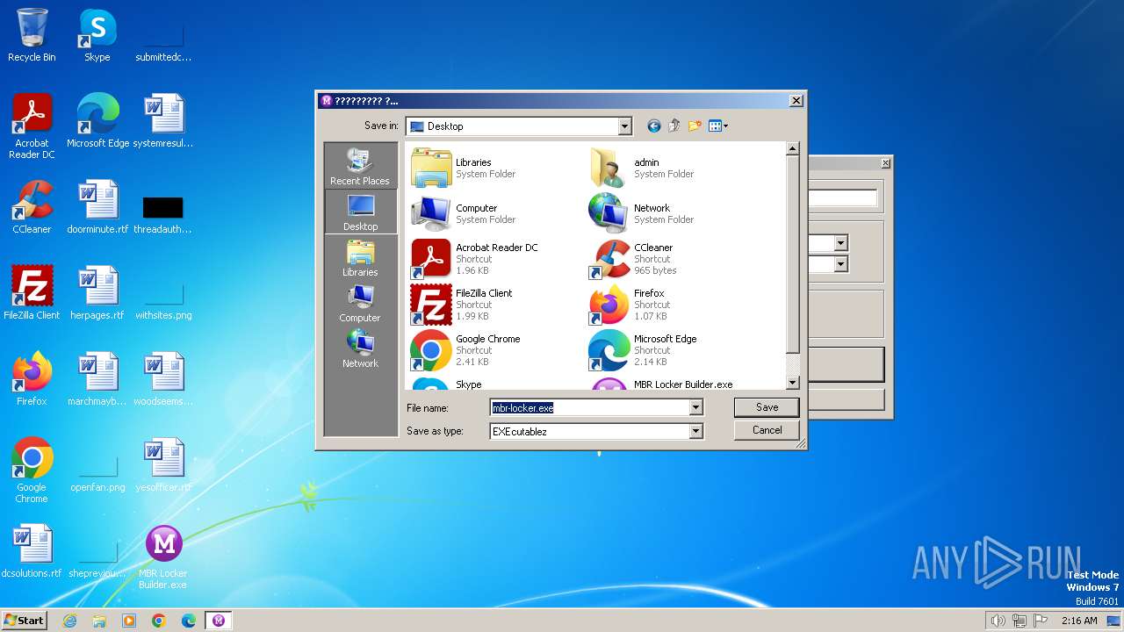Select yesofficer.rtf desktop file
1124x632 pixels.
point(163,464)
